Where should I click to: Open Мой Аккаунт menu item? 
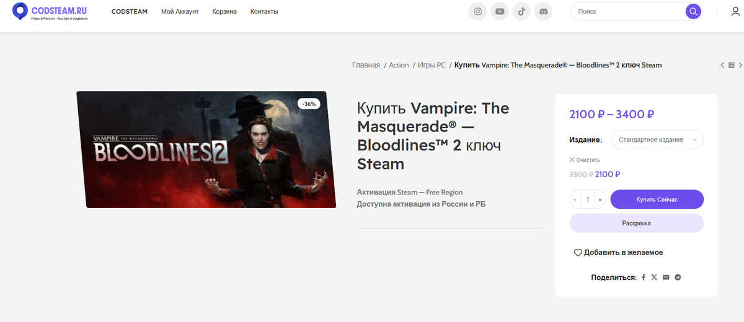[x=180, y=12]
